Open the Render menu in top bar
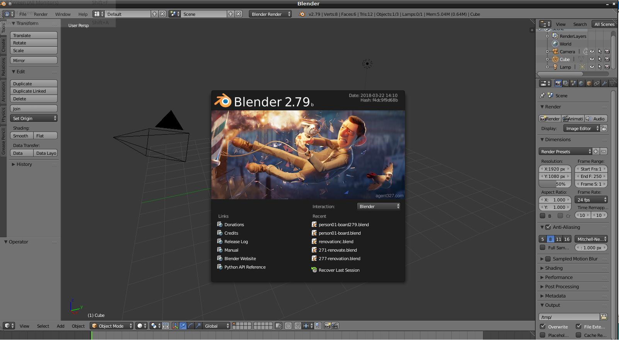Viewport: 619px width, 340px height. pyautogui.click(x=41, y=14)
